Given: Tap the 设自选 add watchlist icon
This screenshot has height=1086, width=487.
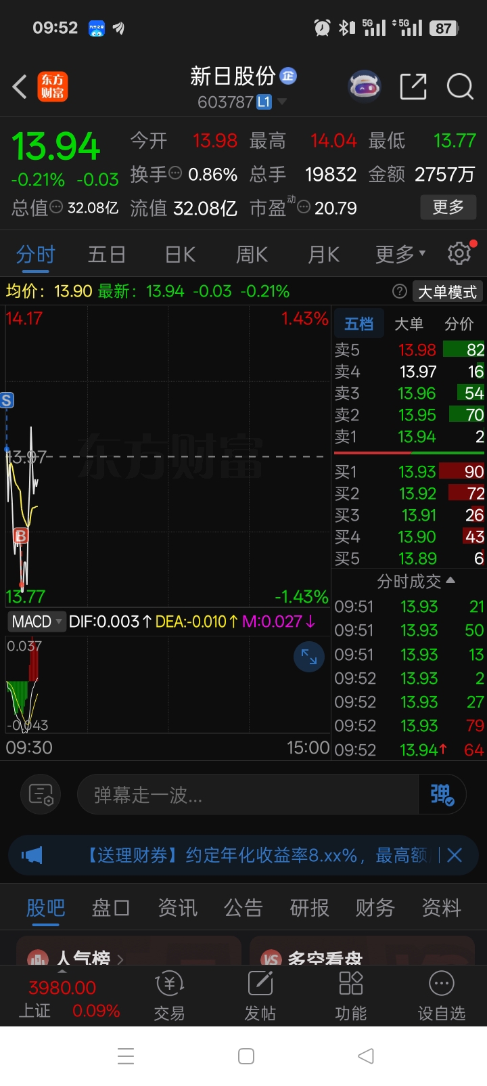Looking at the screenshot, I should [442, 995].
